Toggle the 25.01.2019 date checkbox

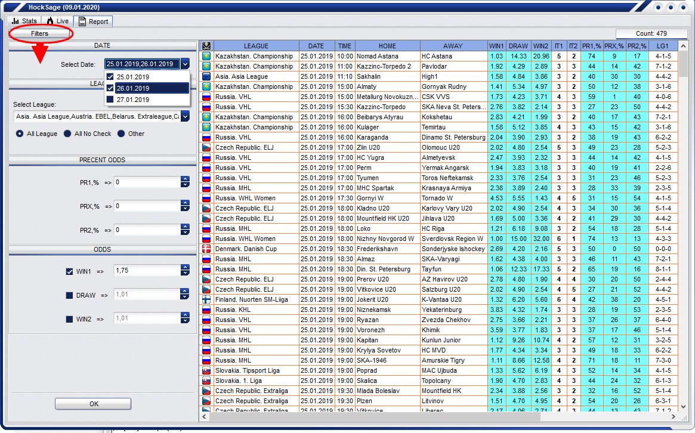click(x=110, y=77)
